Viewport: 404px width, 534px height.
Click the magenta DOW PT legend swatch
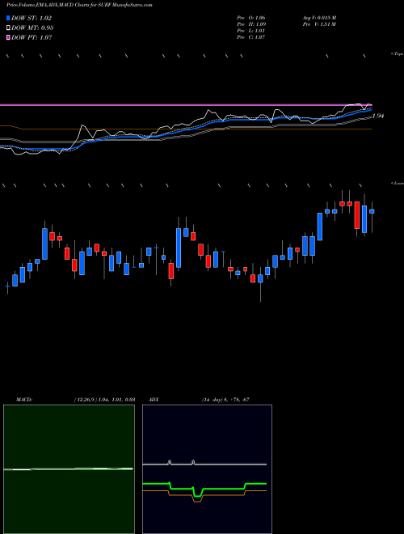[9, 37]
